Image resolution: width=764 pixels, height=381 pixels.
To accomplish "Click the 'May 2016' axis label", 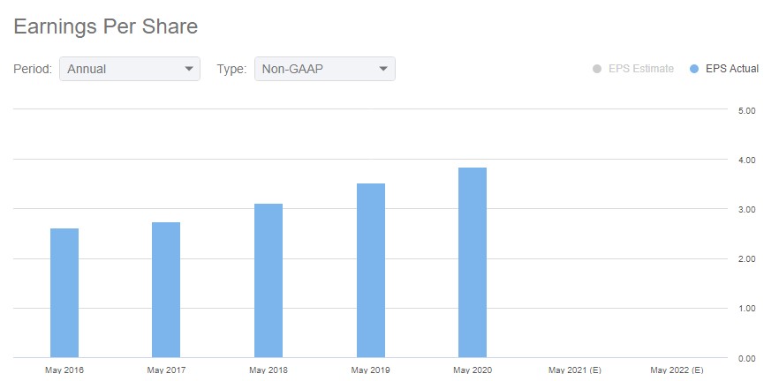I will pos(64,370).
